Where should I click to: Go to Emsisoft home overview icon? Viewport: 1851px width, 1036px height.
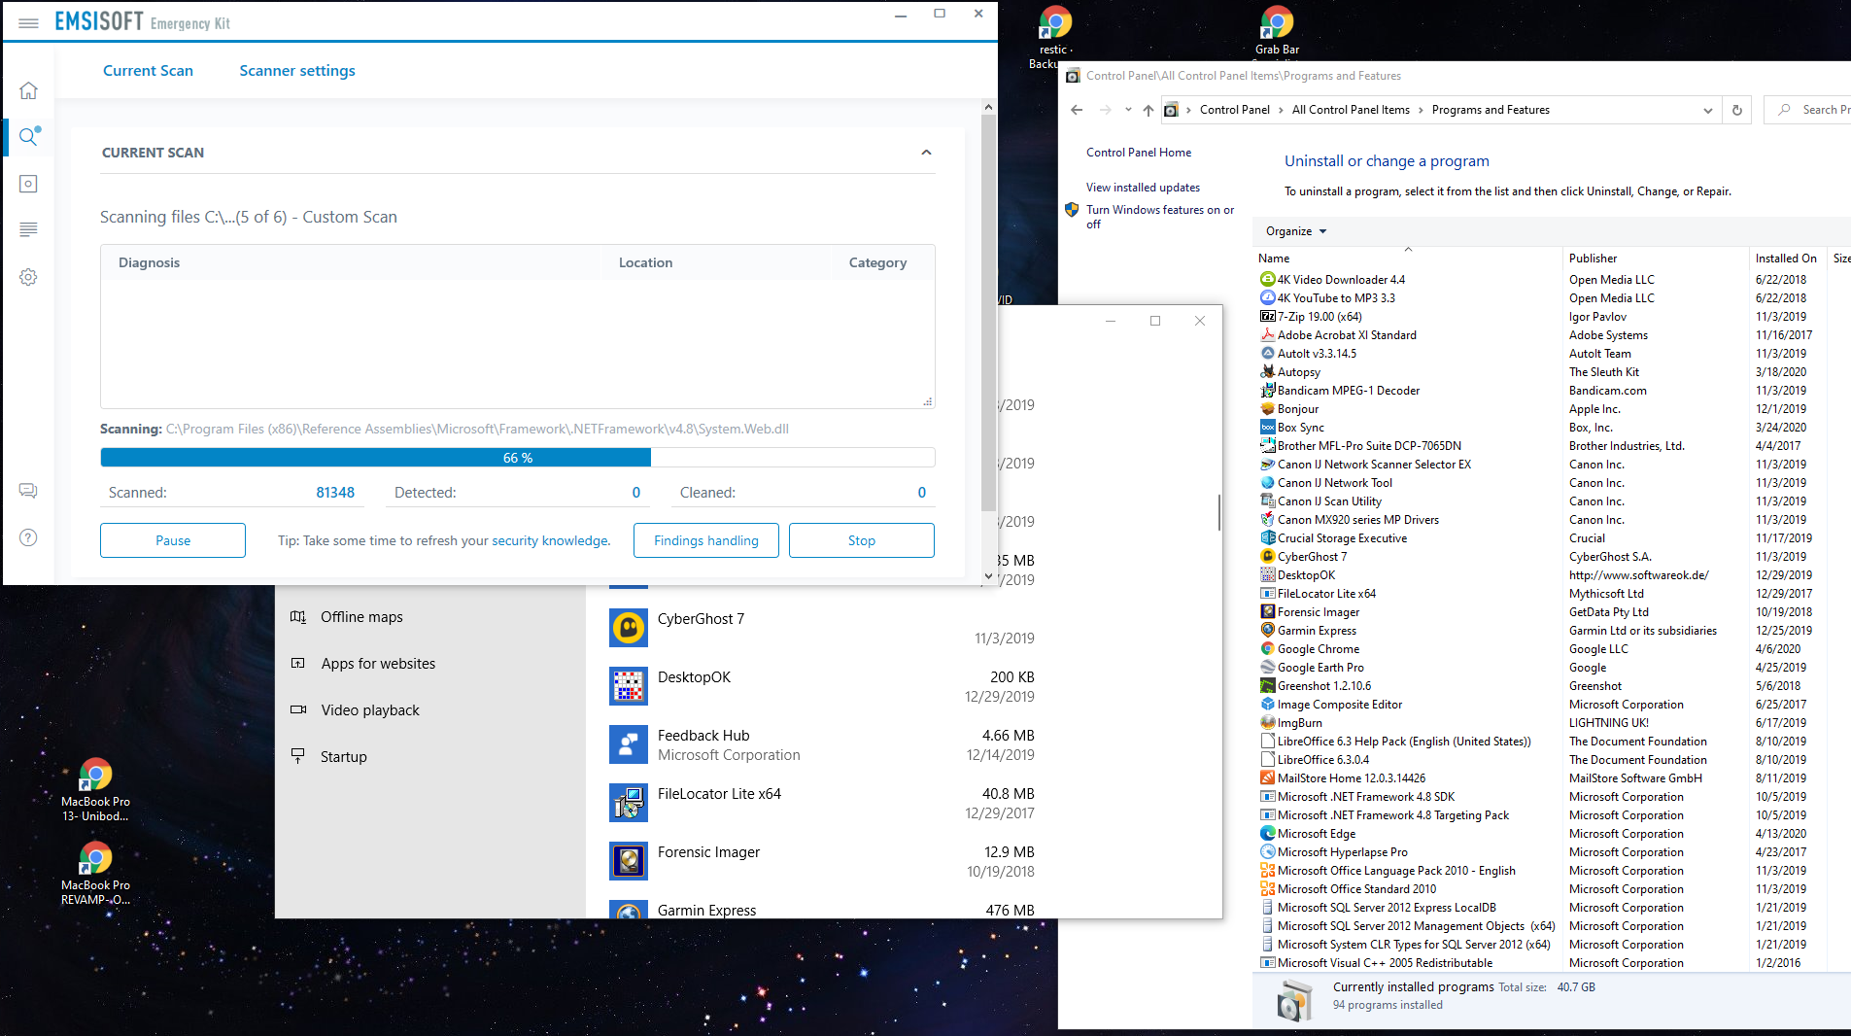(x=28, y=90)
